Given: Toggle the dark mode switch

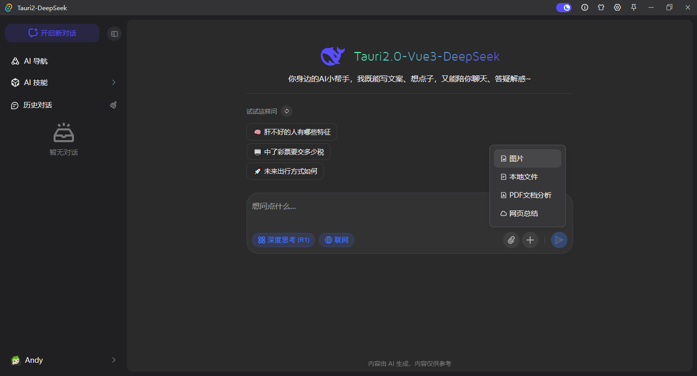Looking at the screenshot, I should click(x=563, y=7).
